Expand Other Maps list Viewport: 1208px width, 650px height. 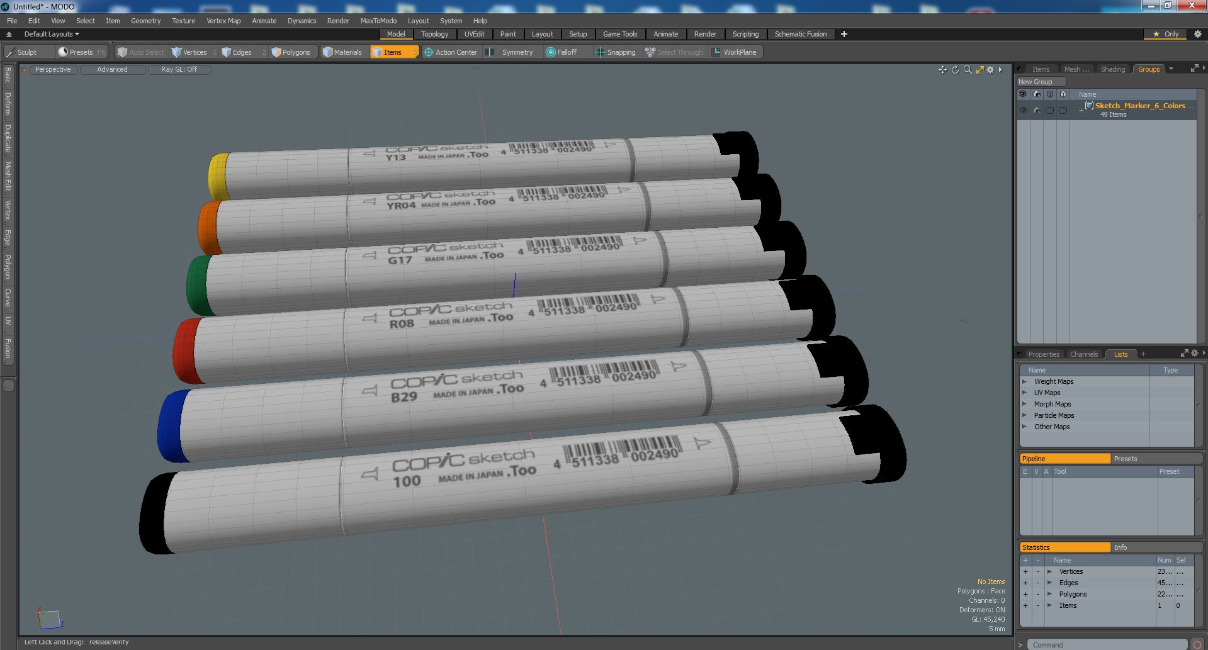[1025, 427]
